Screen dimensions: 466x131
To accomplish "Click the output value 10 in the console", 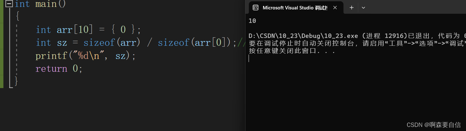I will point(252,21).
